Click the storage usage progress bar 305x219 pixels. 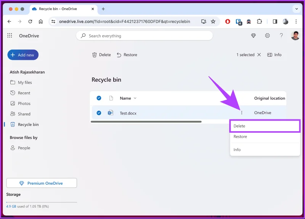42,202
